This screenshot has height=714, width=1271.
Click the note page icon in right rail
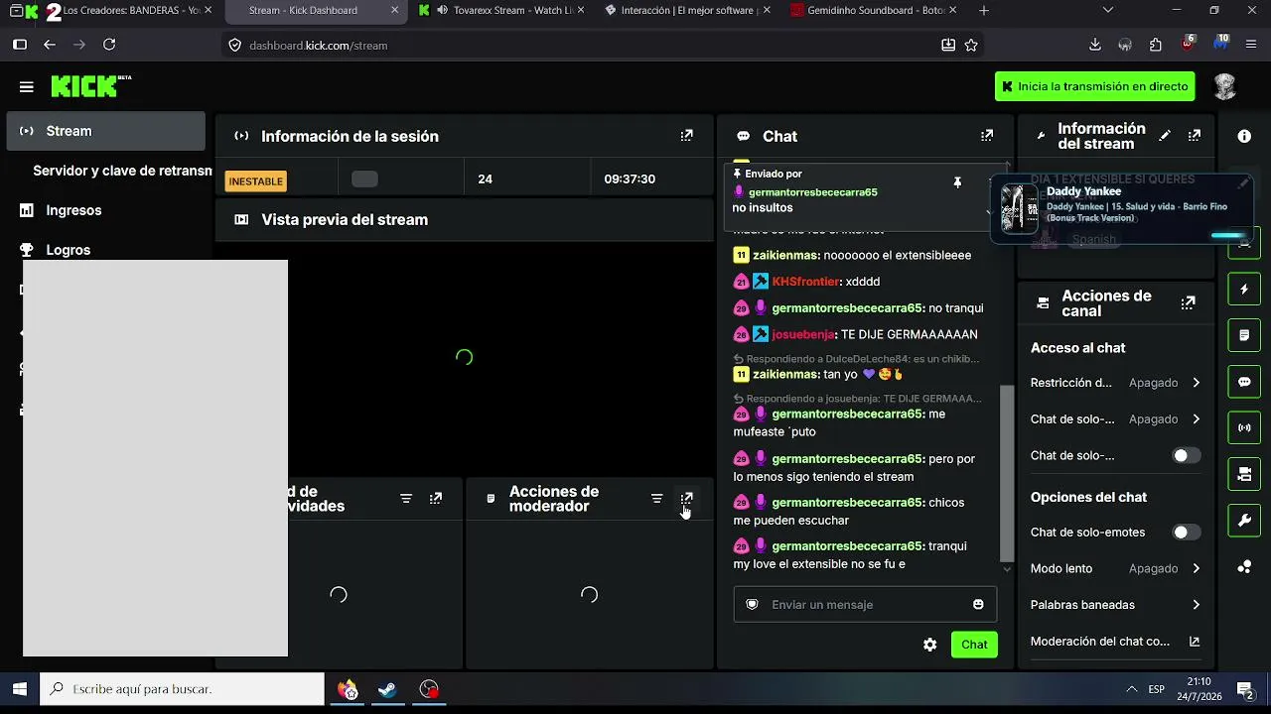tap(1244, 335)
